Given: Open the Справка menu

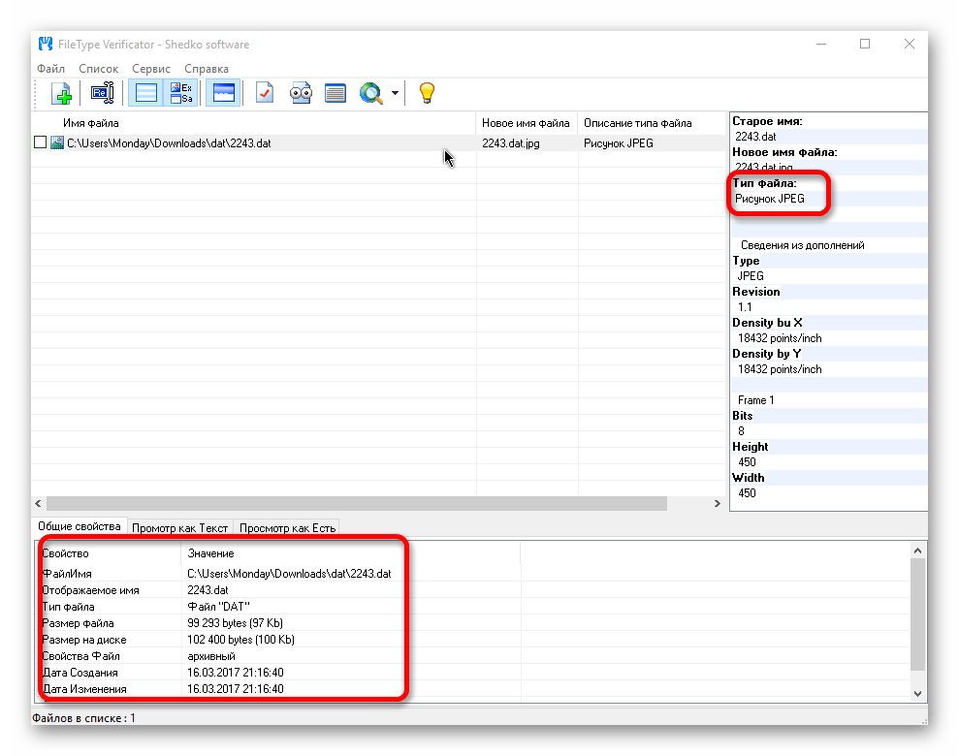Looking at the screenshot, I should (206, 69).
